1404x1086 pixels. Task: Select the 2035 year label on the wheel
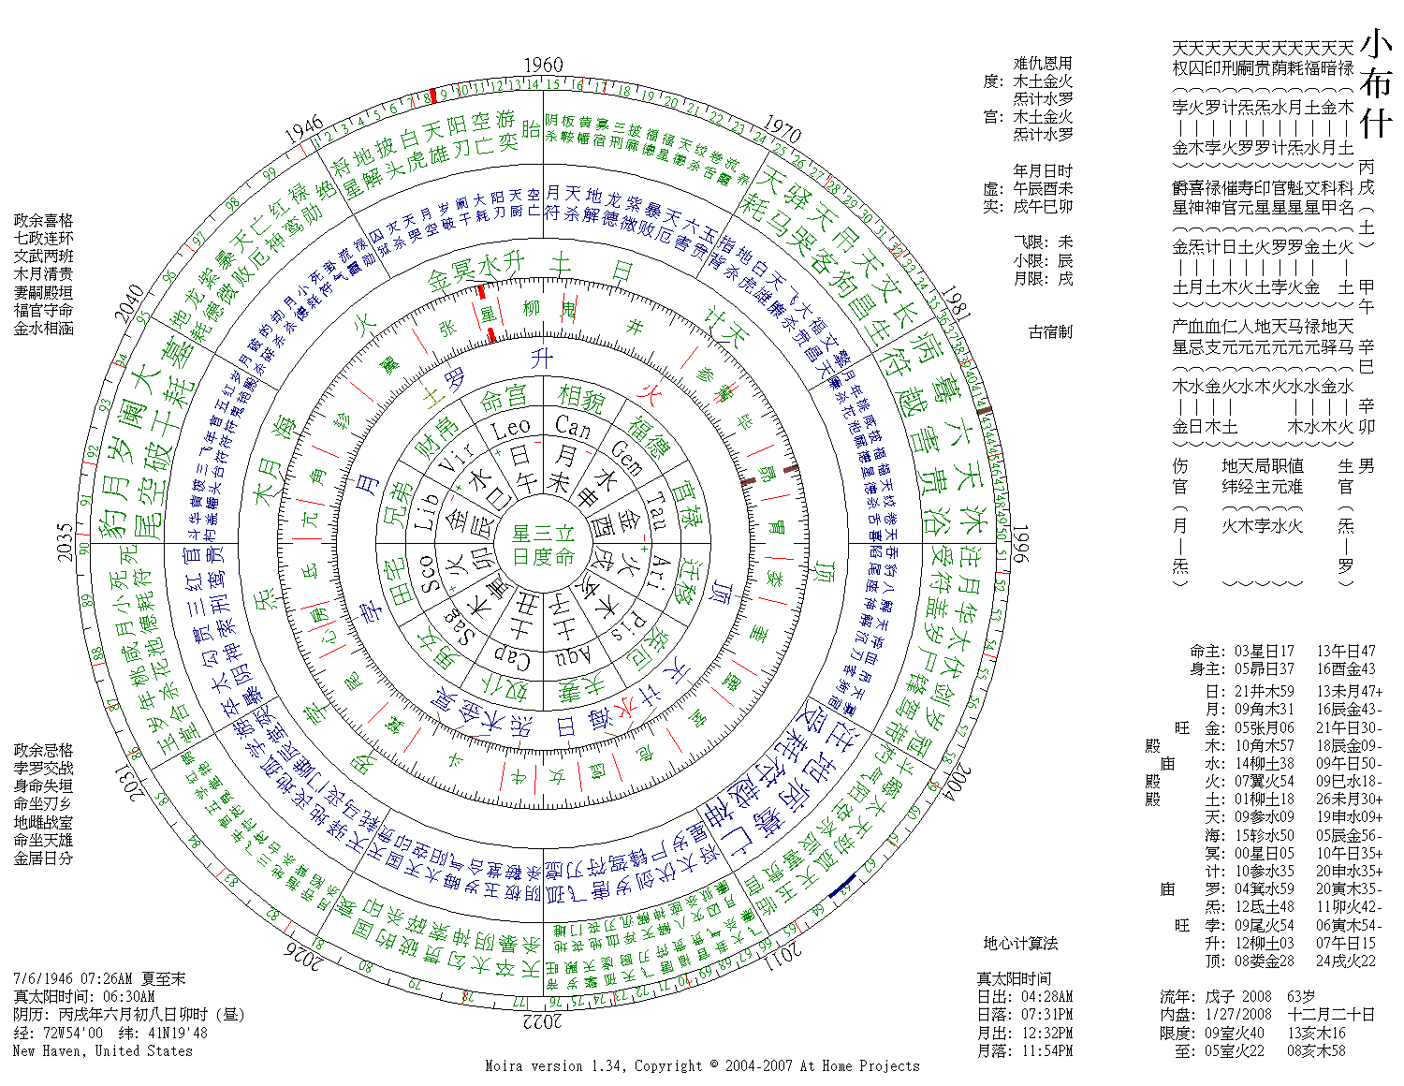pos(66,543)
